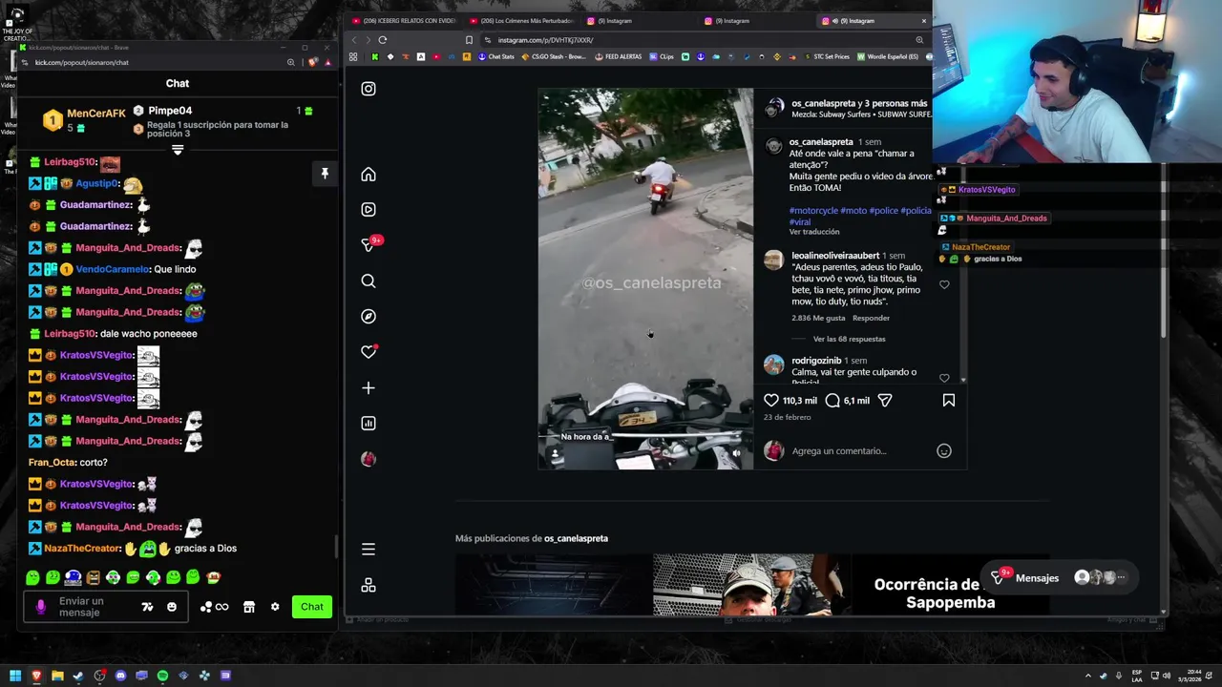
Task: Open Kick chat settings gear icon
Action: pos(275,607)
